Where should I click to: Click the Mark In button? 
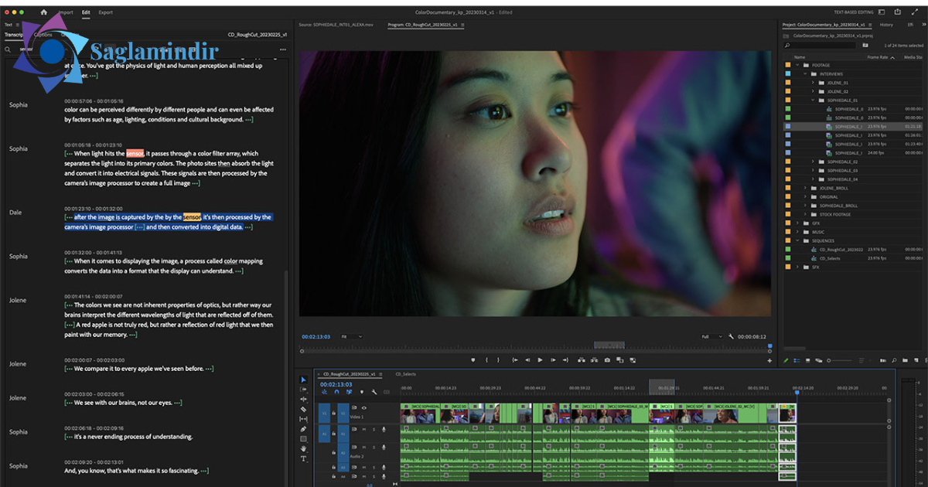click(486, 360)
